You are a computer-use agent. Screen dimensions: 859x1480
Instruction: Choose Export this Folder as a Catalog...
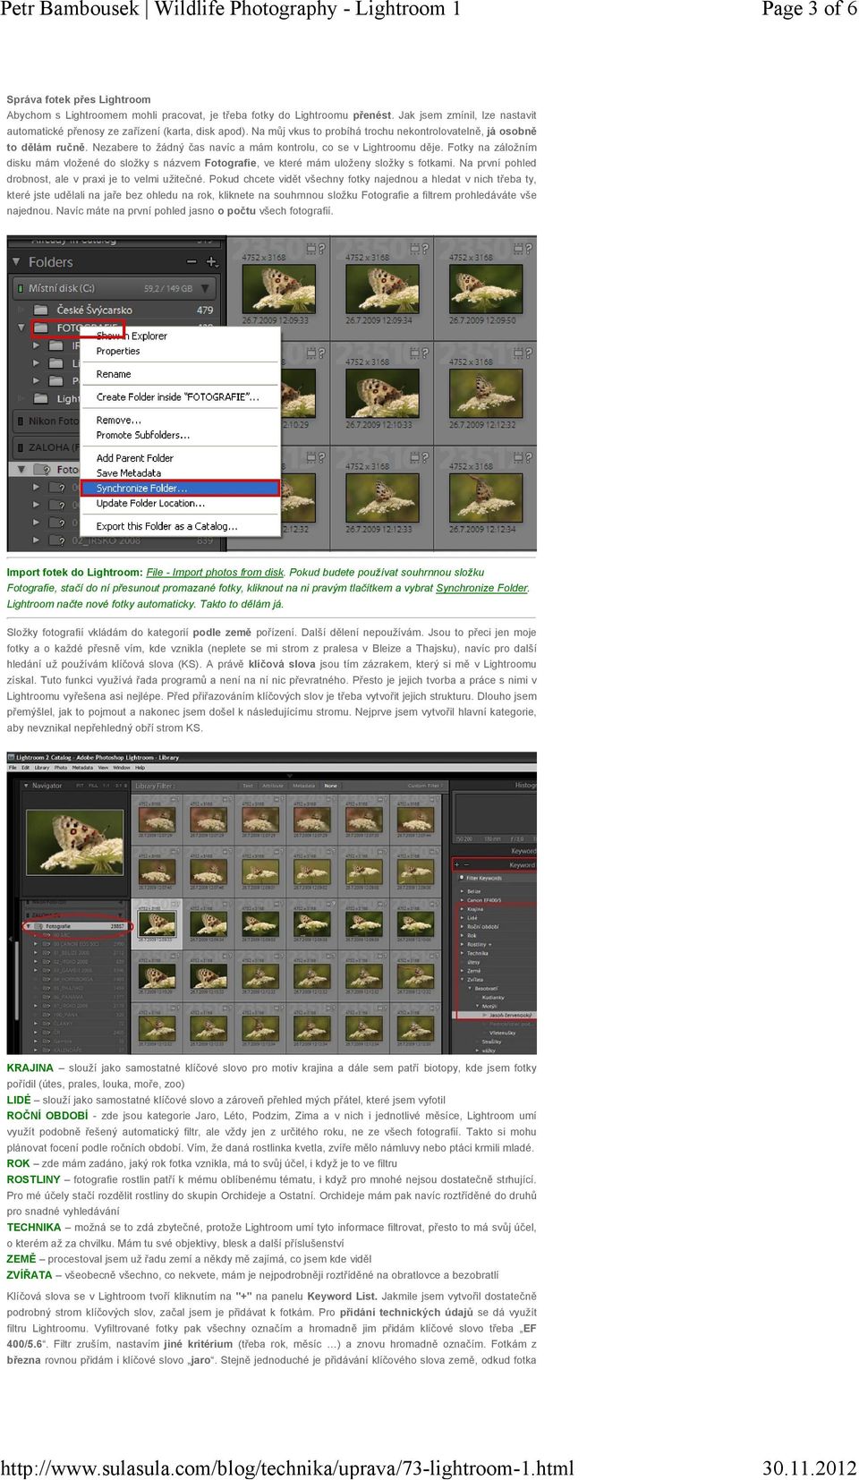(x=167, y=526)
